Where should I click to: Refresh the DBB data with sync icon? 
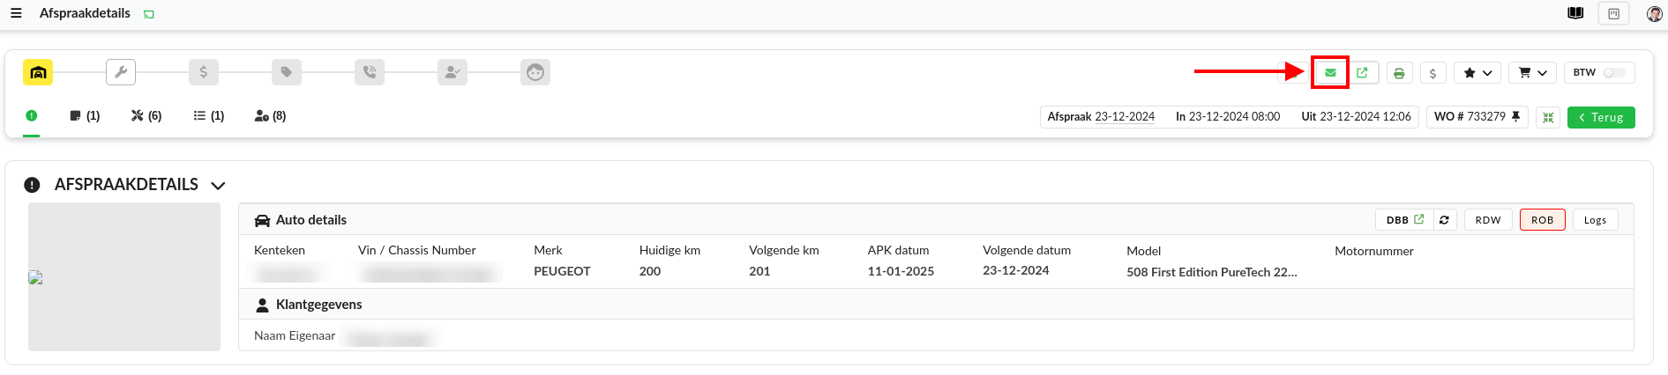pos(1444,220)
